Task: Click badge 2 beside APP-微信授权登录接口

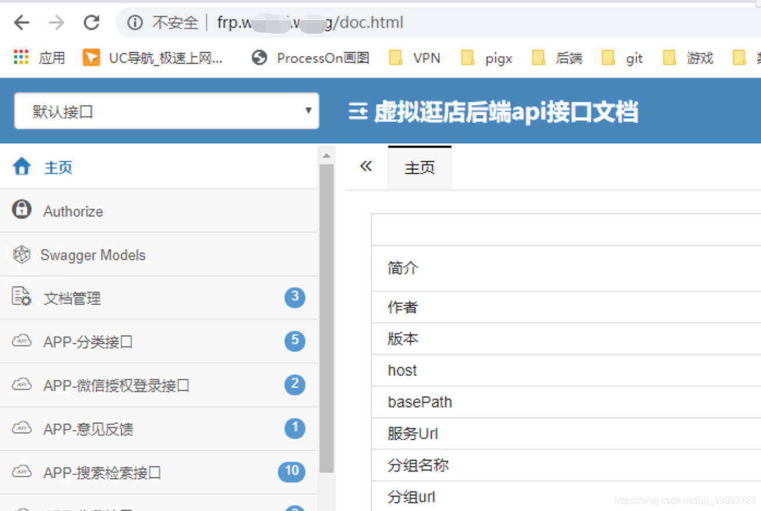Action: pyautogui.click(x=295, y=384)
